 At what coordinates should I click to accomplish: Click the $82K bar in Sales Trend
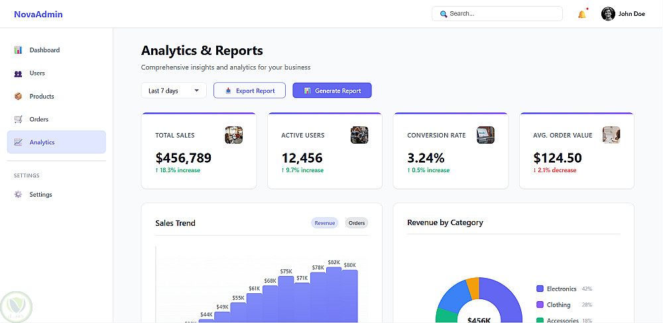pyautogui.click(x=333, y=295)
